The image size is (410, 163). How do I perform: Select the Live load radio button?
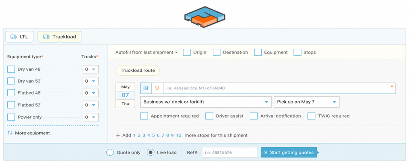[150, 152]
